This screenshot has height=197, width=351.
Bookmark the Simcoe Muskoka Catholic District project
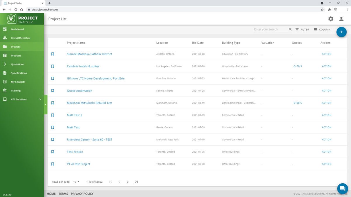point(53,54)
